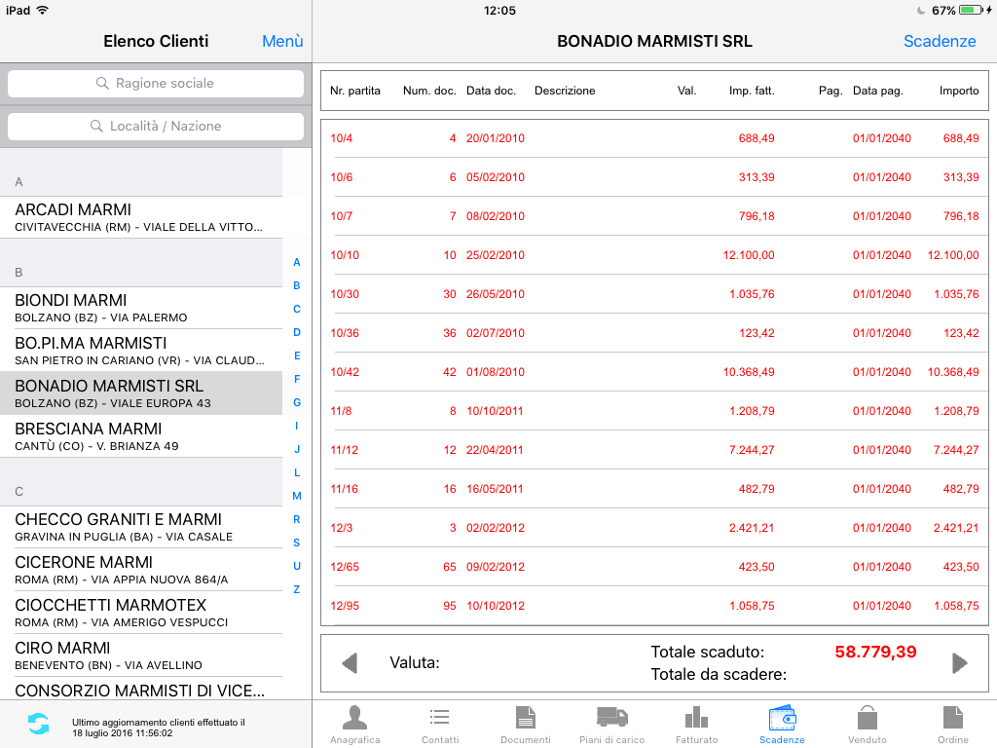The width and height of the screenshot is (997, 748).
Task: Jump to index letter U
Action: 296,566
